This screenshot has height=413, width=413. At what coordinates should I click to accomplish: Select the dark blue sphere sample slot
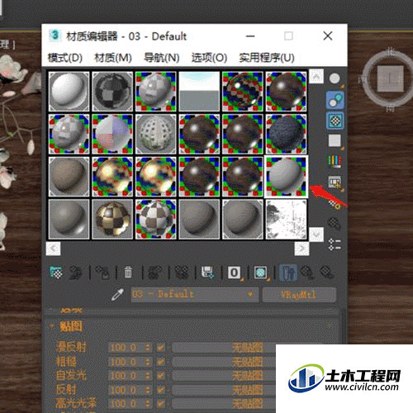pos(286,134)
